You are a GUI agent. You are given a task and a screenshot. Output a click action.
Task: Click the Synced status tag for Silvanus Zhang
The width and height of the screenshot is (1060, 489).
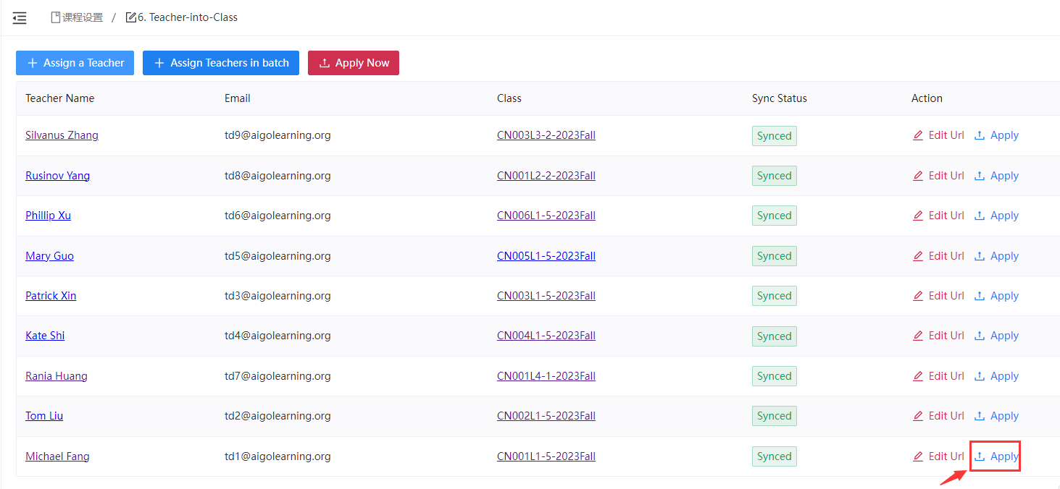774,136
